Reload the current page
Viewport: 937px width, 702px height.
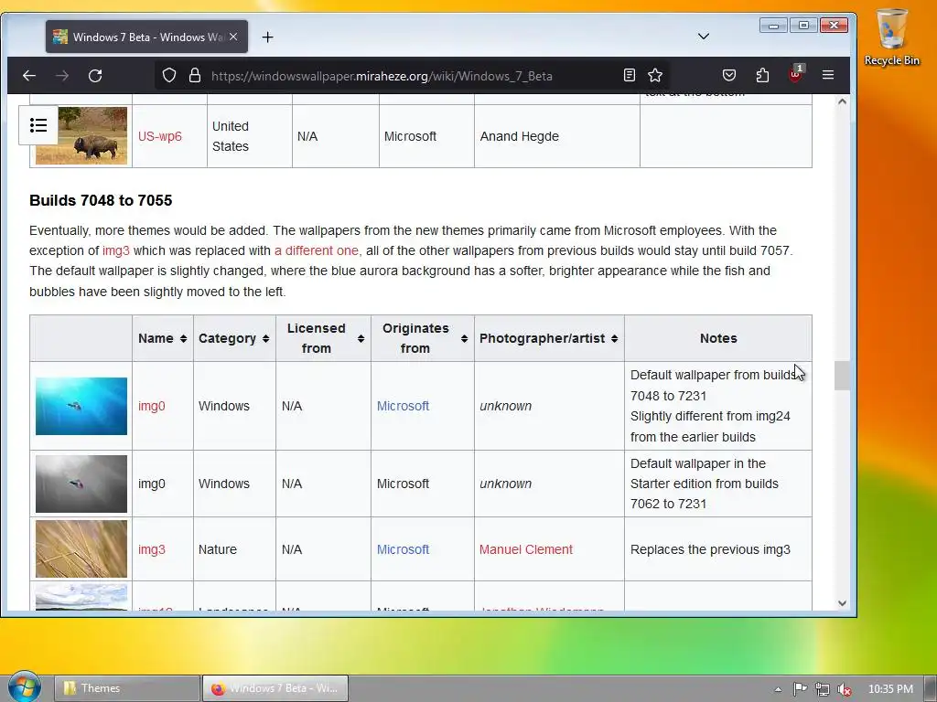pos(95,76)
